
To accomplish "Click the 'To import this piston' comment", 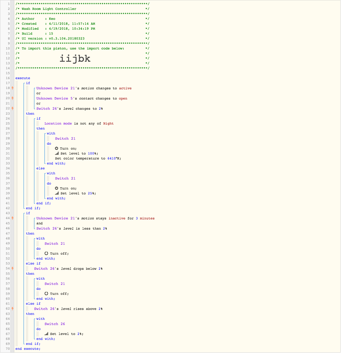I will pos(73,48).
